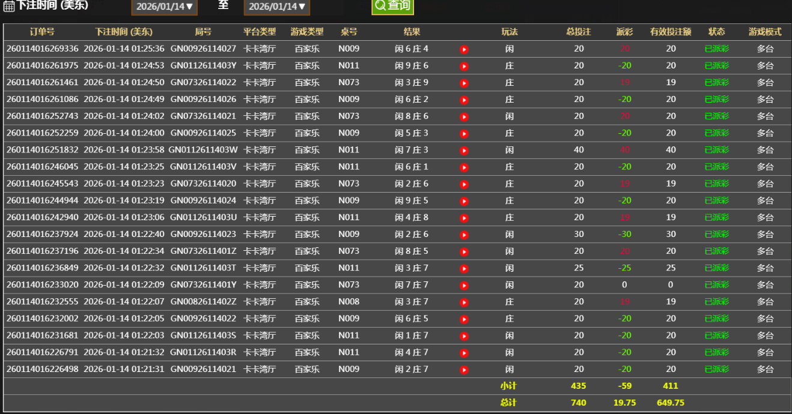Screen dimensions: 792x414
Task: Click the 游戏模式 column header
Action: tap(764, 32)
